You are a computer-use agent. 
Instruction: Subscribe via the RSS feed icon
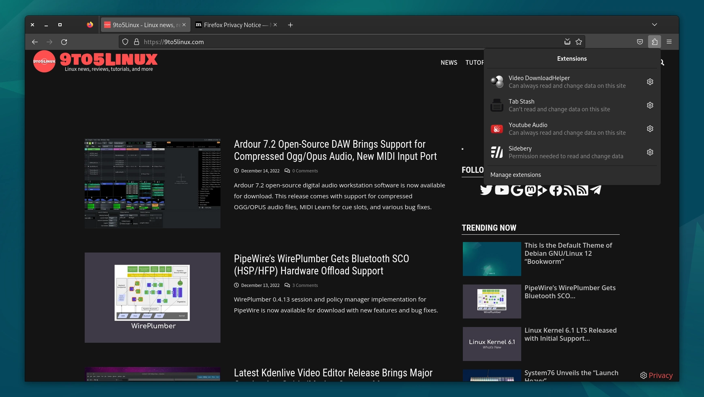coord(569,190)
